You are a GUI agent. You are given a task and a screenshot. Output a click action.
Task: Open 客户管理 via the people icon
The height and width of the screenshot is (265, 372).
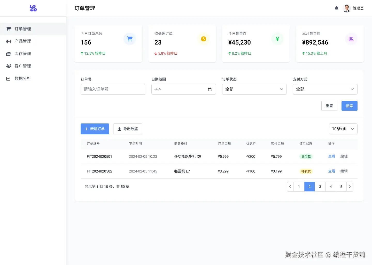click(x=9, y=66)
